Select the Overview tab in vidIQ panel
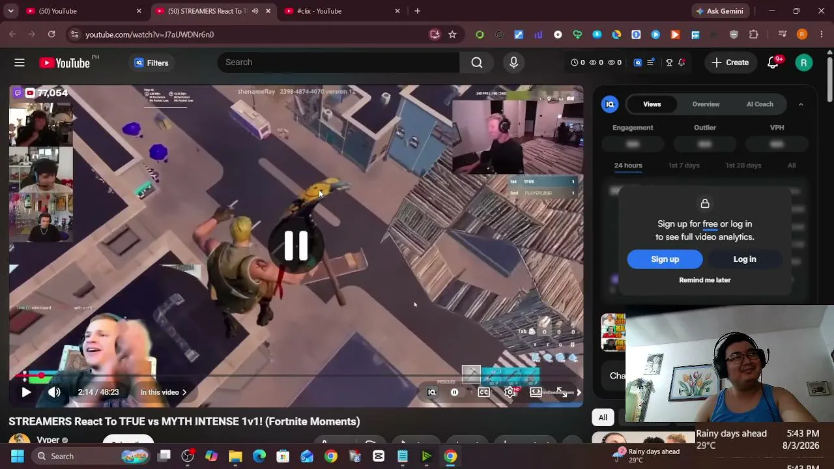 [706, 104]
